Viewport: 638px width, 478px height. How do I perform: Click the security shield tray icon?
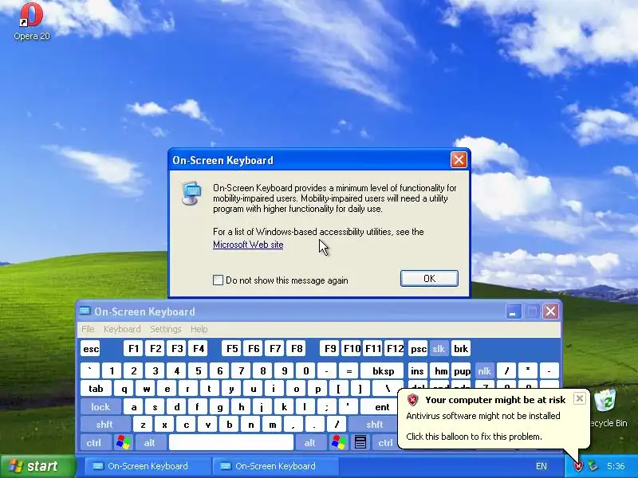[x=578, y=466]
